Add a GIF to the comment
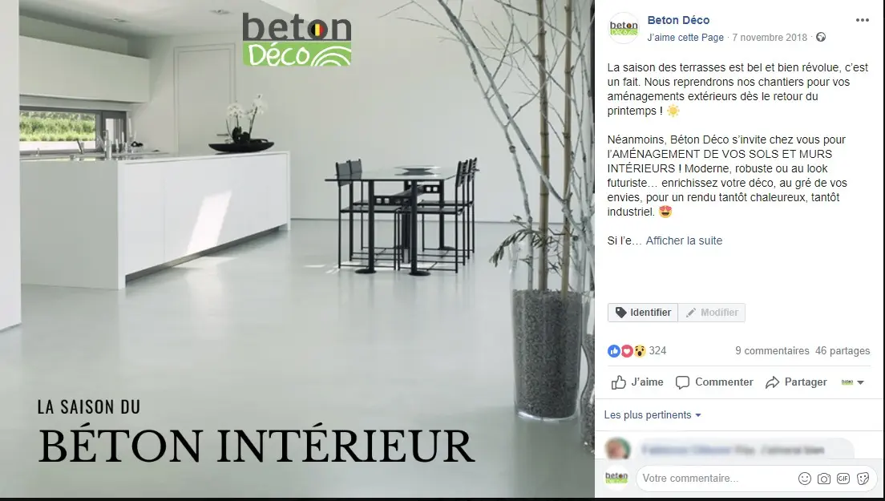The image size is (885, 501). pos(843,479)
